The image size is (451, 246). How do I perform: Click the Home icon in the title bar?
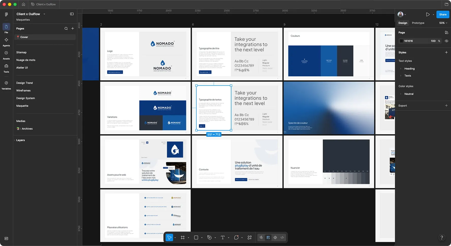23,4
